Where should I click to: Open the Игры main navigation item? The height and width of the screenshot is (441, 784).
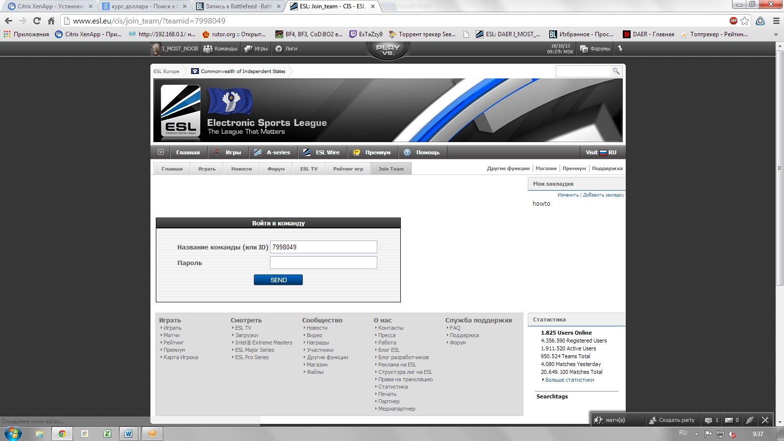(228, 152)
